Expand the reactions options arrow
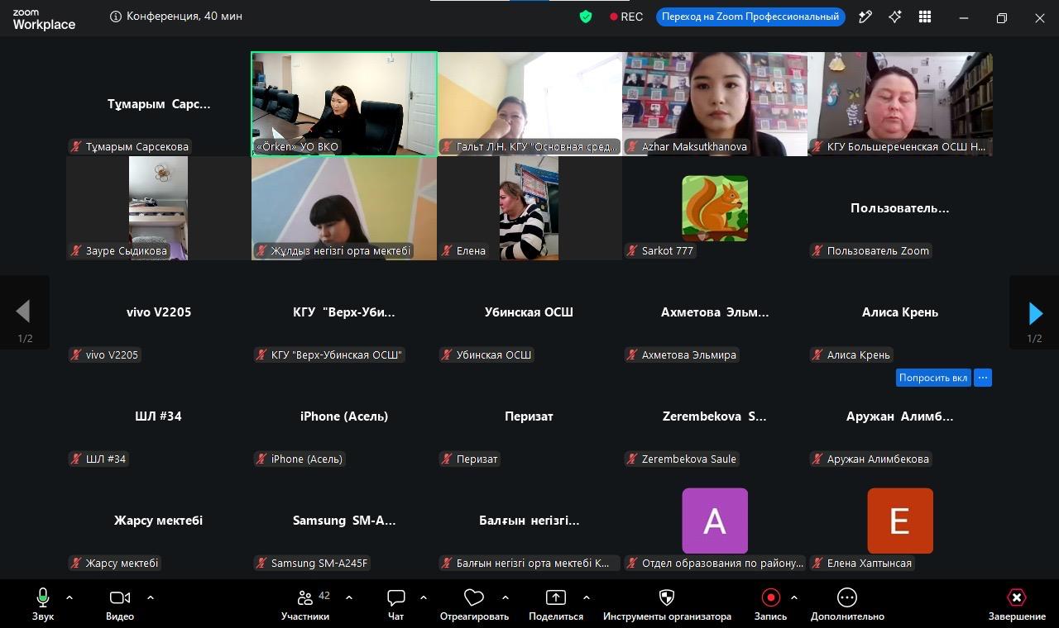This screenshot has height=628, width=1059. pos(505,597)
